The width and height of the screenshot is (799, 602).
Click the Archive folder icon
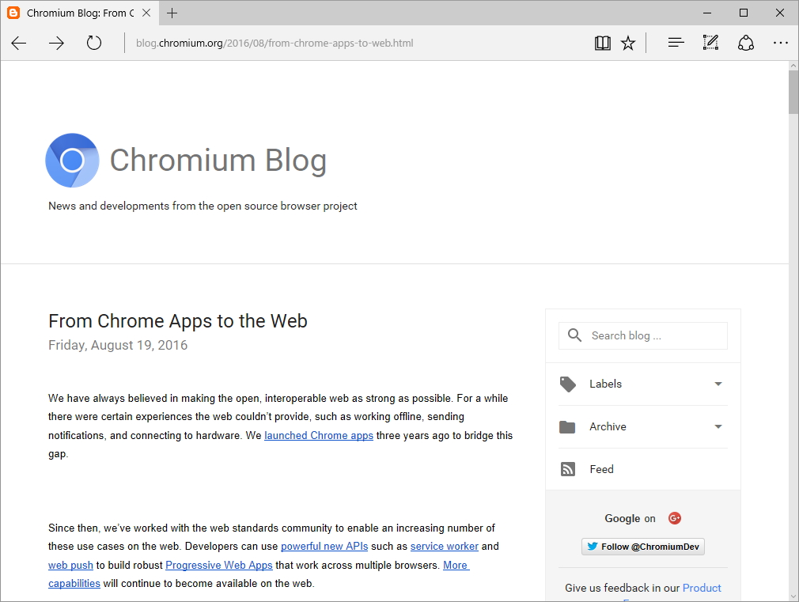567,426
